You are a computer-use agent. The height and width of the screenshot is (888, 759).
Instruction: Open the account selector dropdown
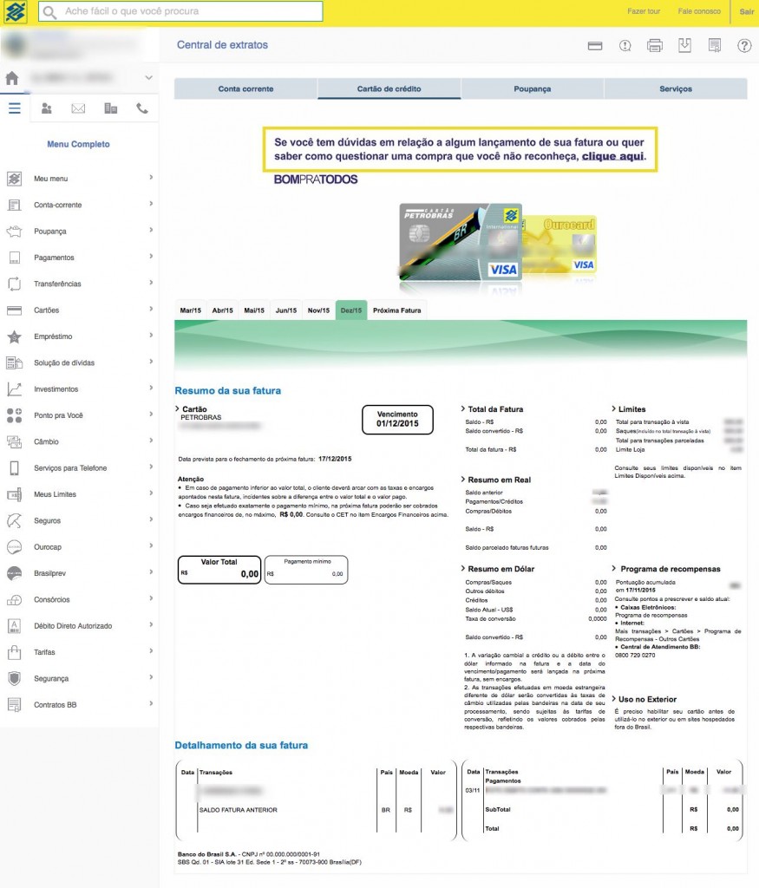(x=147, y=76)
